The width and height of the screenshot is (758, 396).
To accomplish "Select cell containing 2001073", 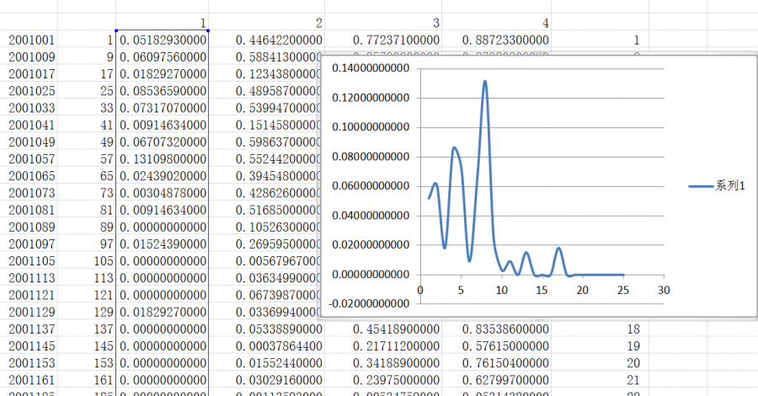I will pyautogui.click(x=29, y=192).
